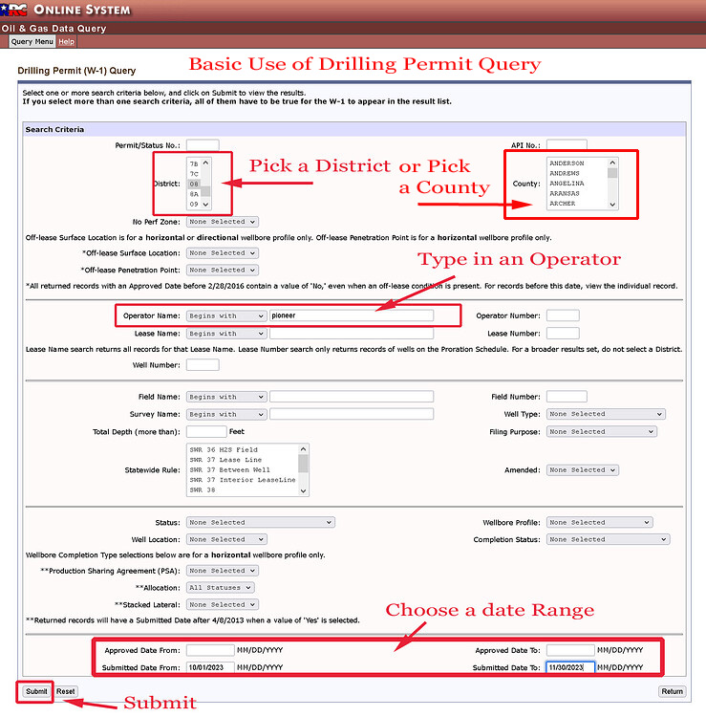Click the Submitted Date From field
Image resolution: width=706 pixels, height=717 pixels.
tap(210, 667)
